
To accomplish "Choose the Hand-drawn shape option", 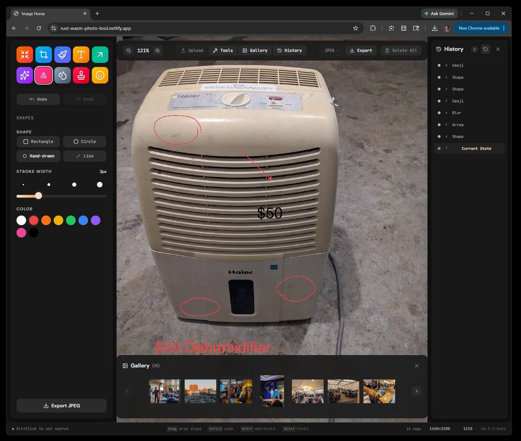I will (38, 156).
